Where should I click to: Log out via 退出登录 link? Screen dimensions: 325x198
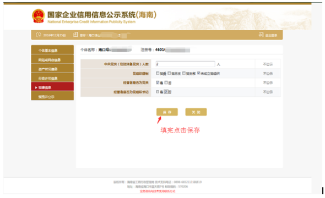[271, 35]
